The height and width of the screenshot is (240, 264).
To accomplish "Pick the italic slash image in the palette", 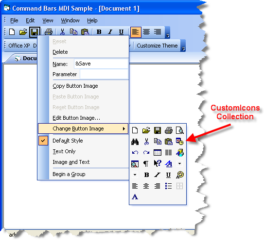I will pos(157,175).
